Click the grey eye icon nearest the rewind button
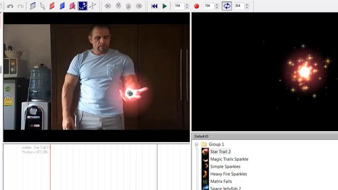338x190 pixels. click(x=139, y=6)
